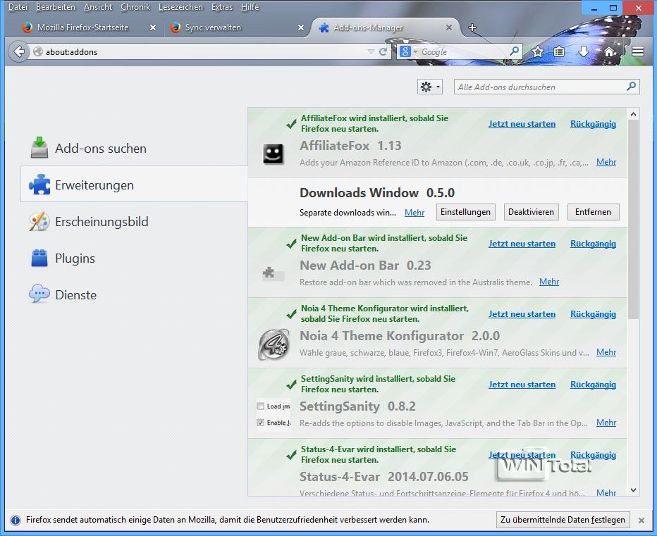This screenshot has width=657, height=536.
Task: Click 'Jetzt neu starten' for SettingSanity
Action: [x=522, y=385]
